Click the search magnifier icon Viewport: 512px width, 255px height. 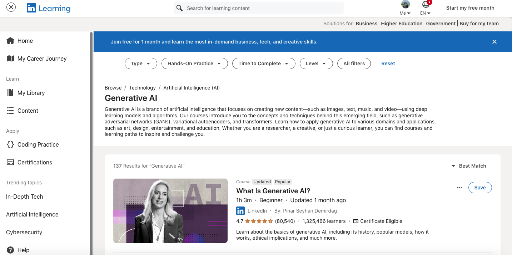[x=180, y=8]
